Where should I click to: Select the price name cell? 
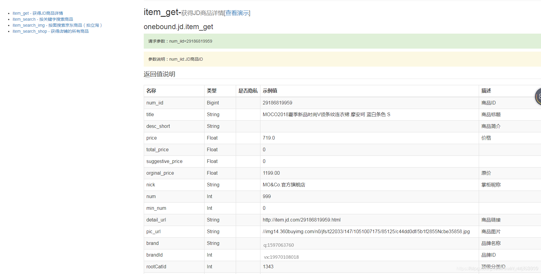coord(174,138)
